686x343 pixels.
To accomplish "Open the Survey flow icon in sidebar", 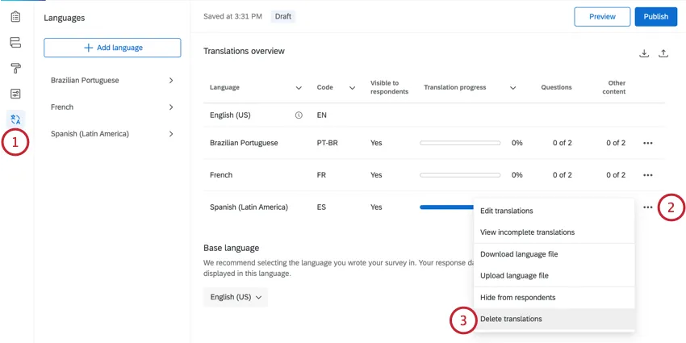I will (15, 43).
